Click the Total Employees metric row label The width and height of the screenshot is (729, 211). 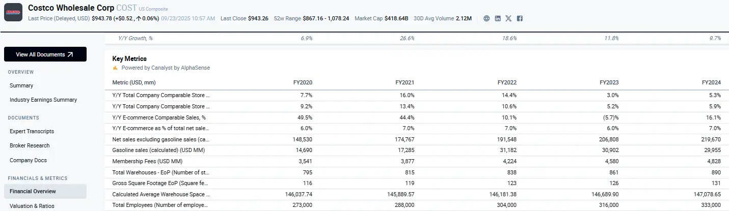coord(160,205)
